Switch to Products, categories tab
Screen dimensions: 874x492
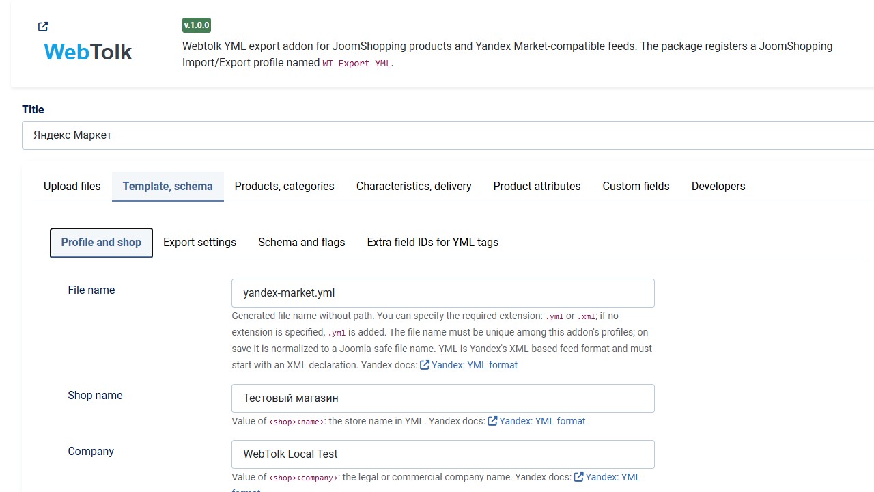click(x=285, y=186)
